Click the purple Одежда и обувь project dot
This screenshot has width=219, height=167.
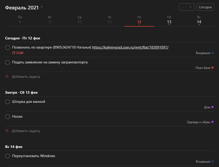coord(212,122)
